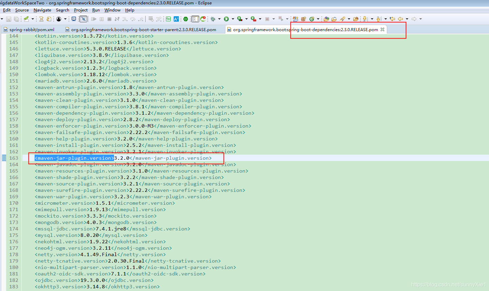Expand the Debug icon dropdown arrow
This screenshot has width=489, height=291.
[x=219, y=19]
